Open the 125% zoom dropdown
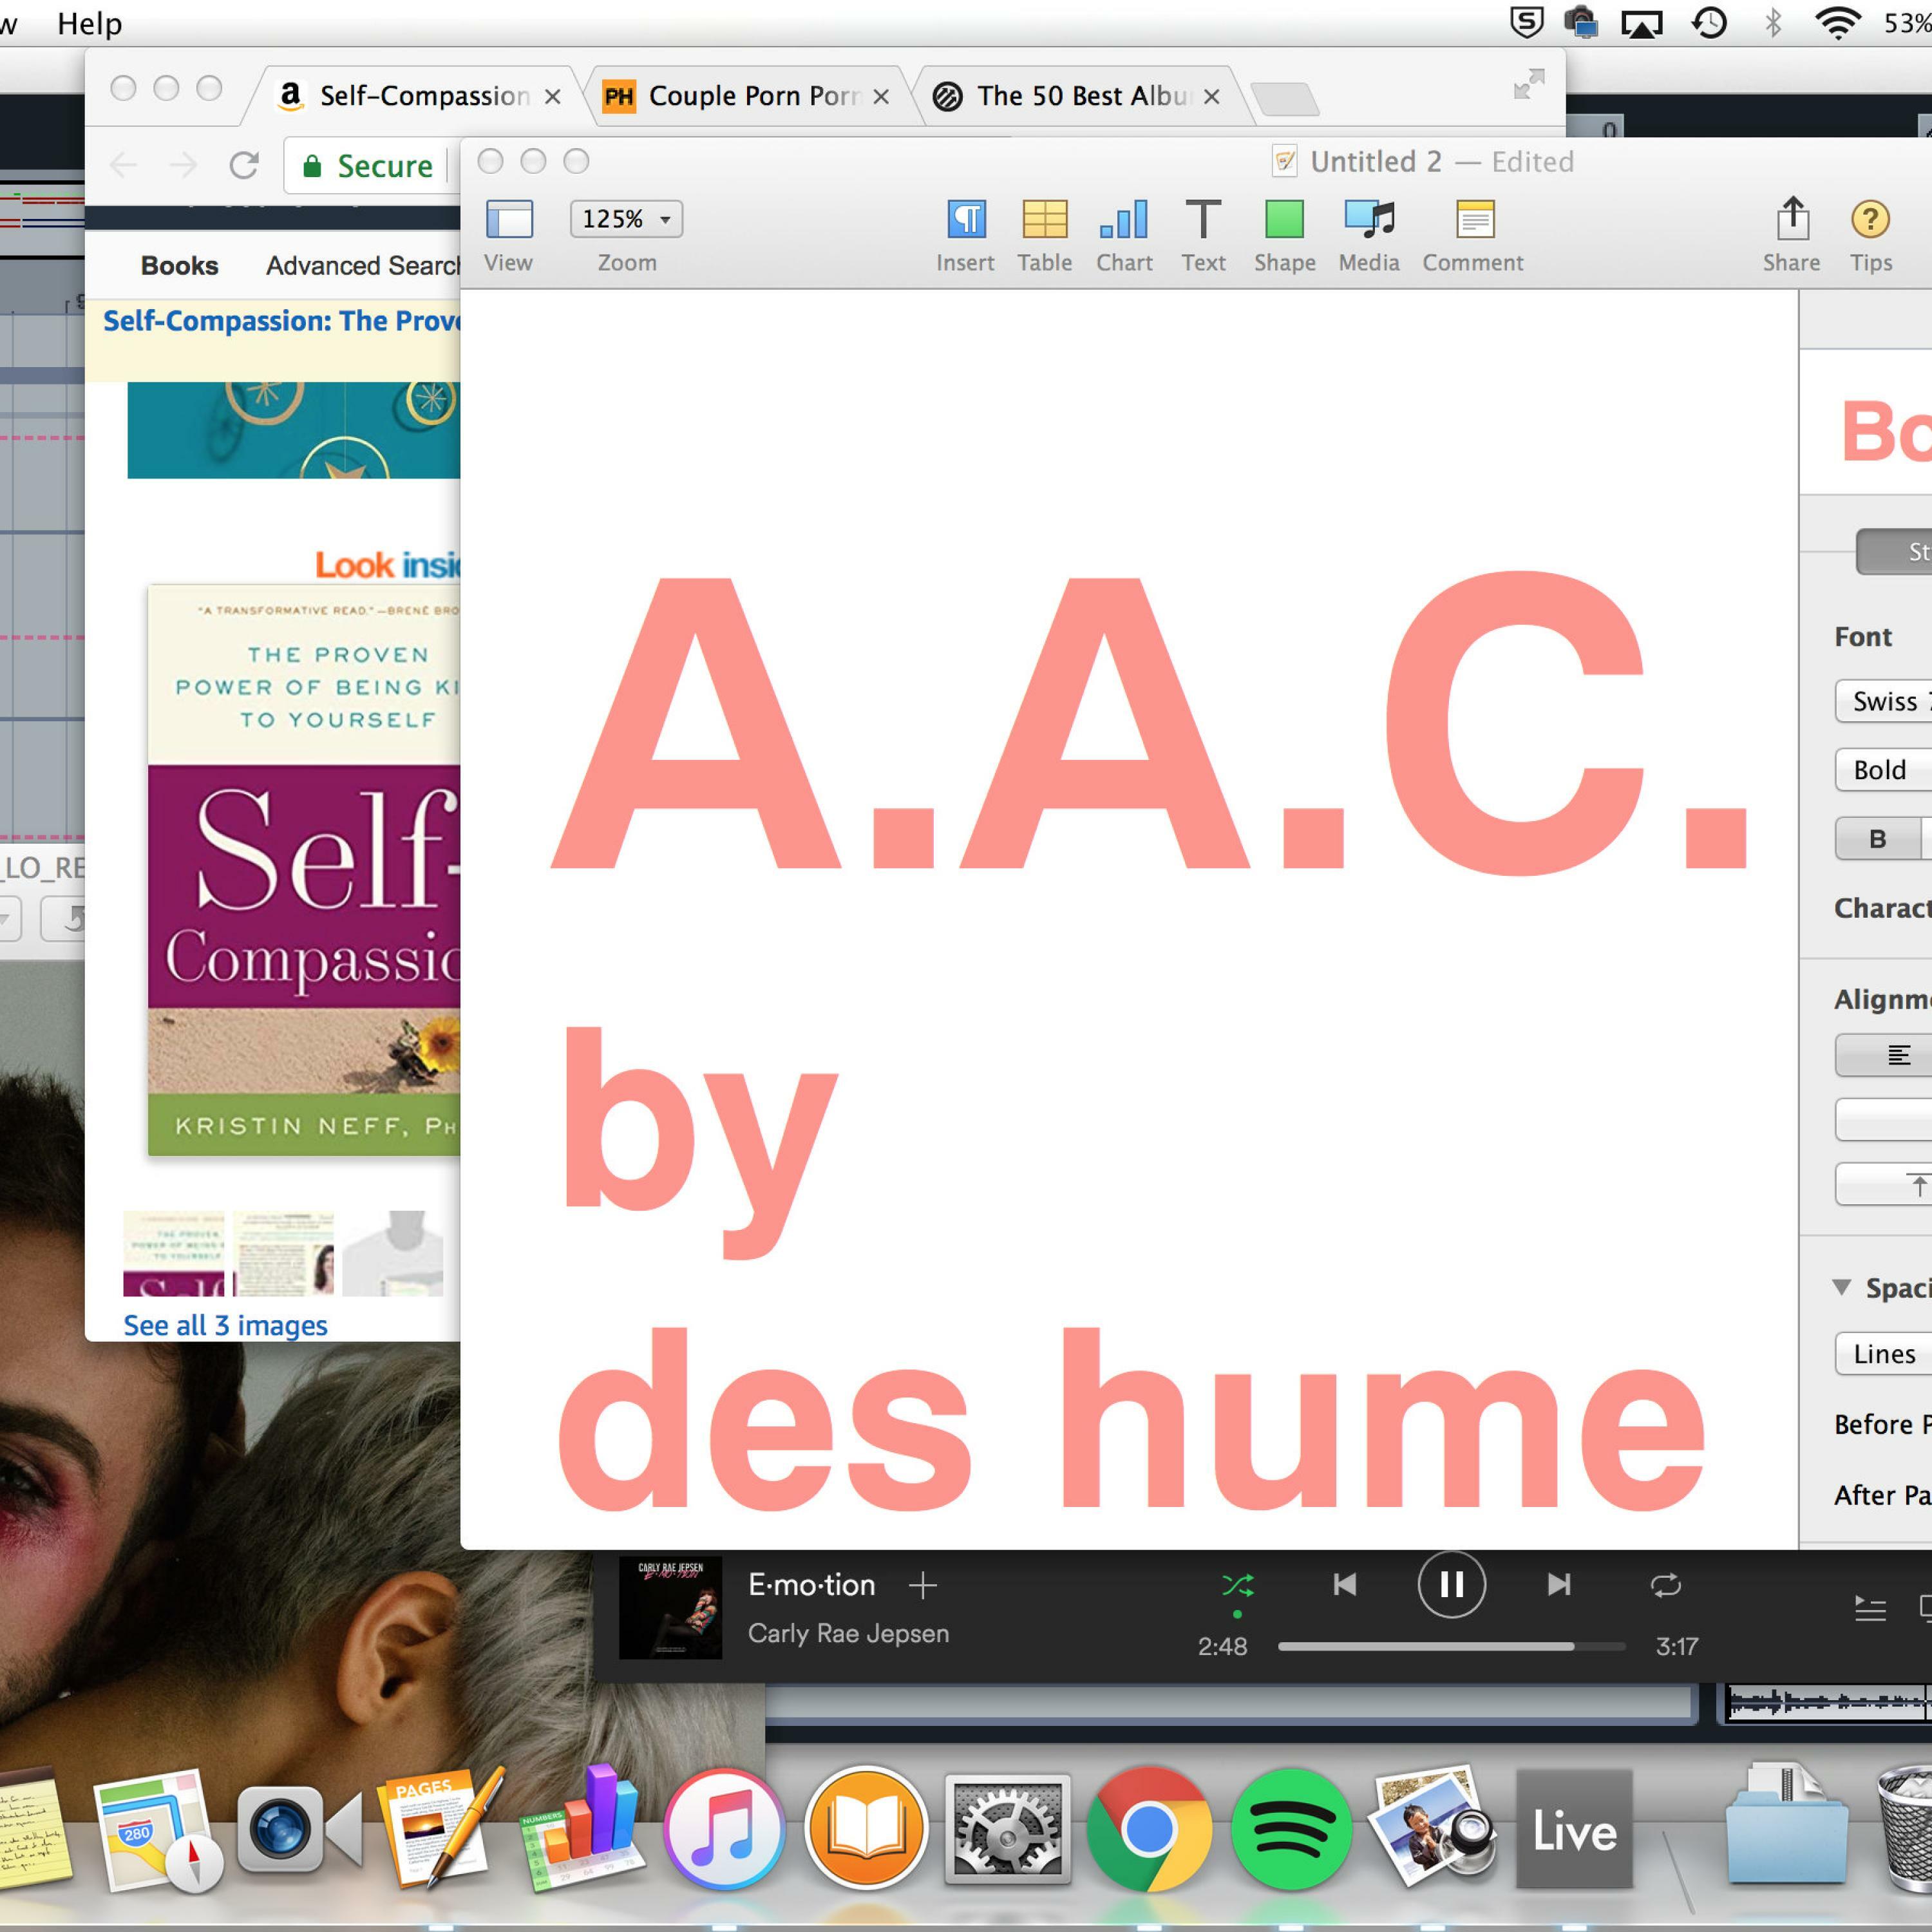The image size is (1932, 1932). tap(626, 219)
